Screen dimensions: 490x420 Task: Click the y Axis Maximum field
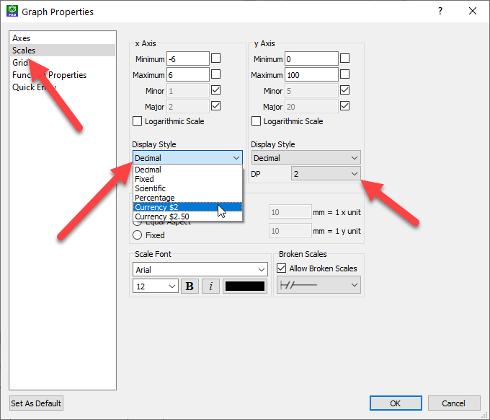pyautogui.click(x=311, y=74)
